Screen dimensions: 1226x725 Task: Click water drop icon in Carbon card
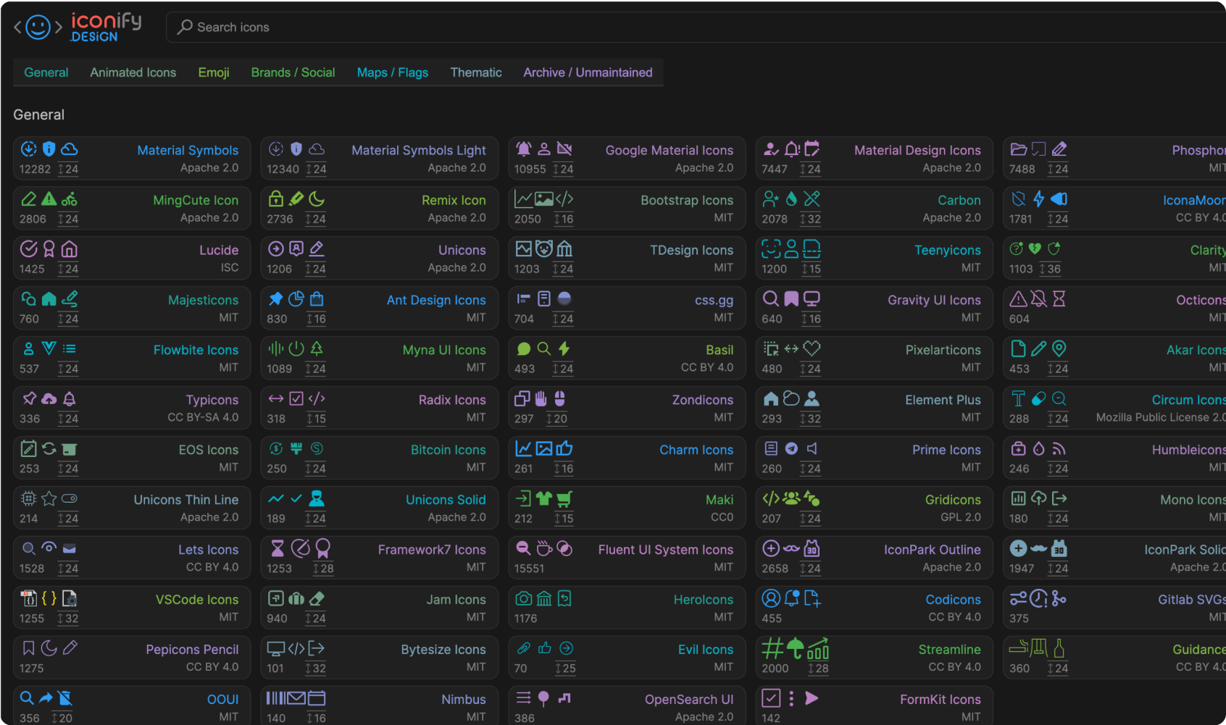792,199
